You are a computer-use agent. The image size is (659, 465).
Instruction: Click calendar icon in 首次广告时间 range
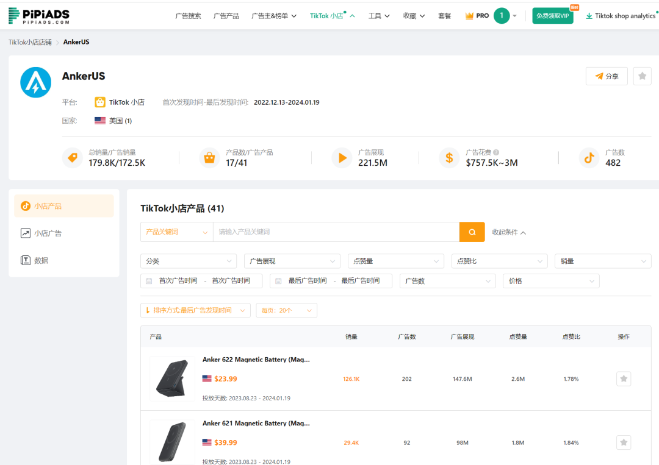(149, 281)
